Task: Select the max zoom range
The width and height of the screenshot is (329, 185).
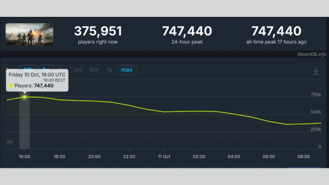Action: click(127, 70)
